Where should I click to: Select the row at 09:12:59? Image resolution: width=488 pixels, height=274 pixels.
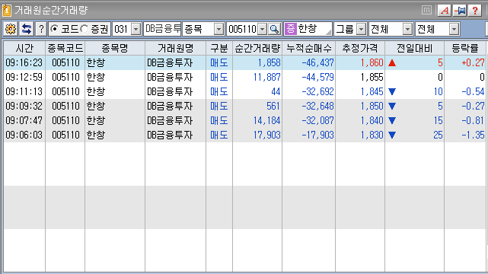click(x=244, y=77)
